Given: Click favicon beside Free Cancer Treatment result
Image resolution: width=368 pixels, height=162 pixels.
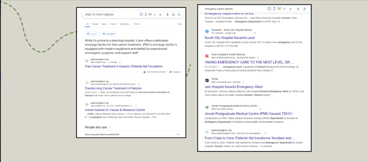Looking at the screenshot, I should [x=87, y=61].
